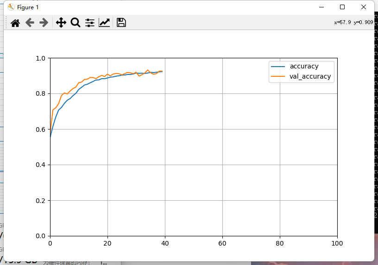Click the y-axis tick label 0.4
This screenshot has height=265, width=378.
point(40,165)
